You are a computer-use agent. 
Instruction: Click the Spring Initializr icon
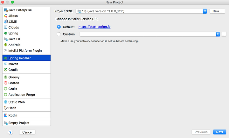click(x=6, y=58)
